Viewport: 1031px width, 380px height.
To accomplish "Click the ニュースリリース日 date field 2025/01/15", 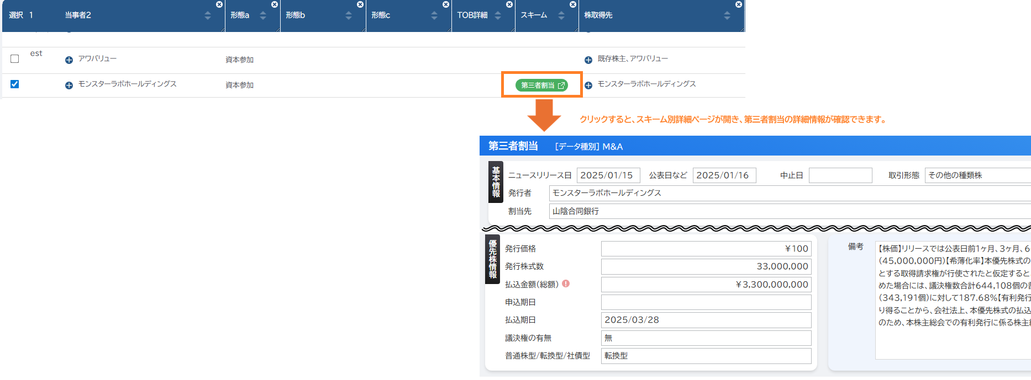I will (x=608, y=175).
